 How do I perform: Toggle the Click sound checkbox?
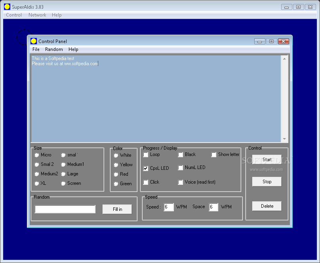point(145,182)
